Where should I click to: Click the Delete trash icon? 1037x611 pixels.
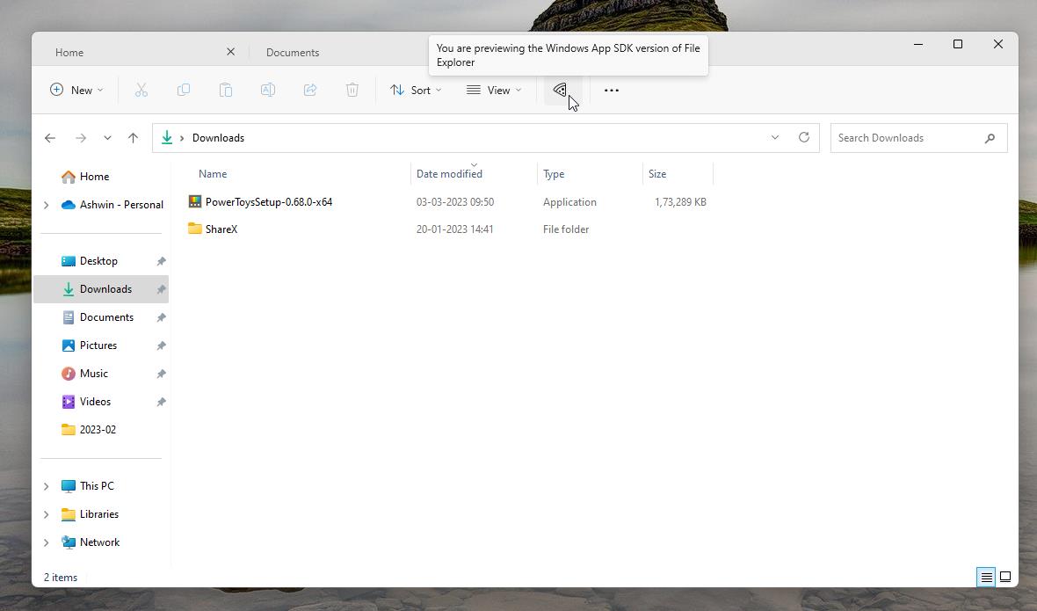point(352,90)
